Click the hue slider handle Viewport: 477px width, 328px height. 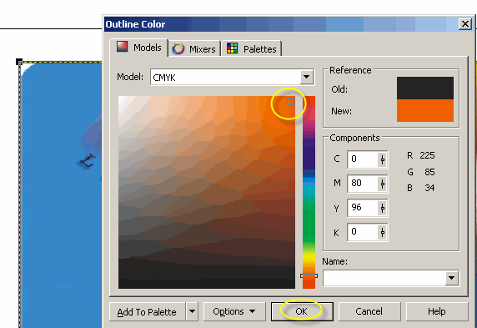tap(309, 275)
